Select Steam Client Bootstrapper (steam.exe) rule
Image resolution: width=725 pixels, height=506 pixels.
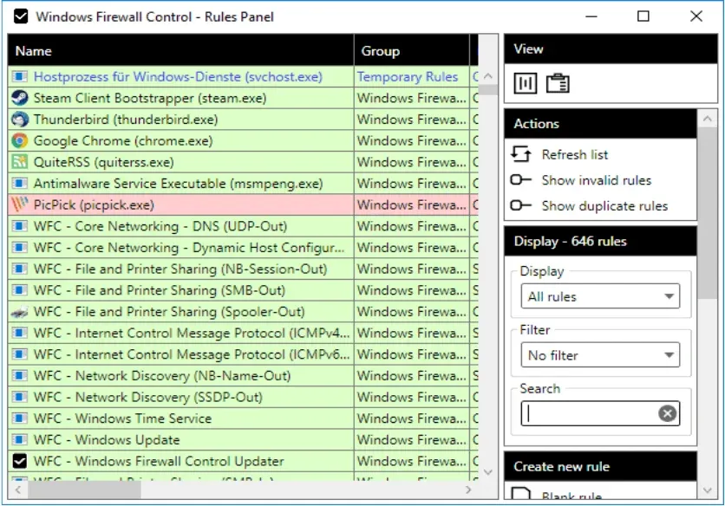(243, 98)
